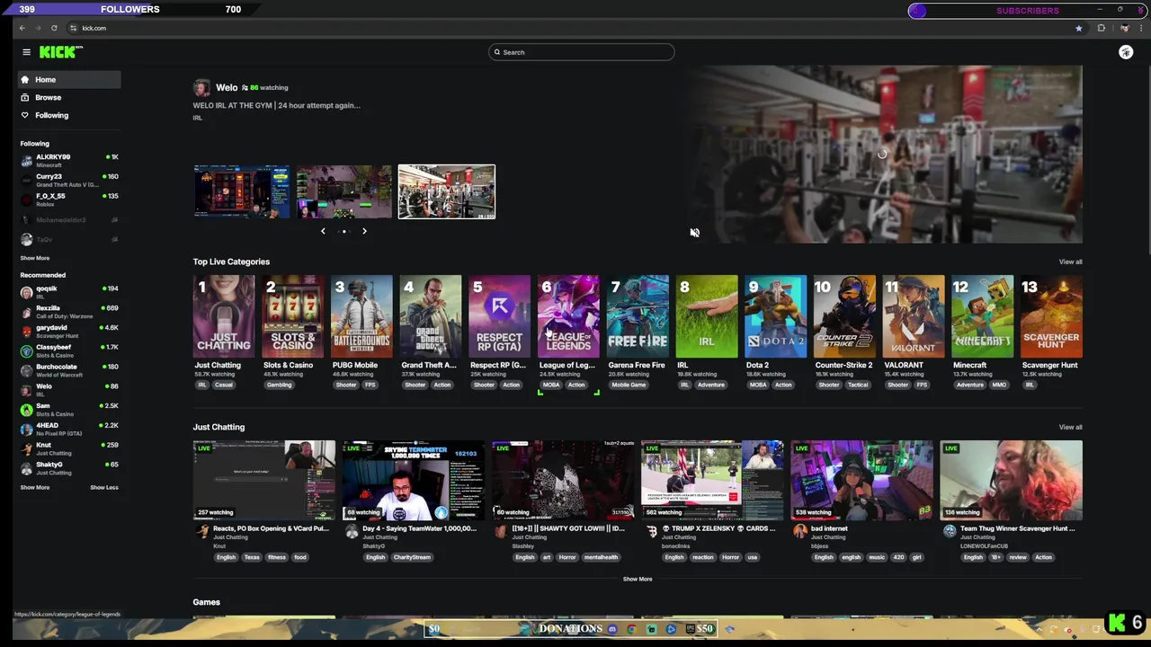Click the Tactical tag under Counter-Strike 2
This screenshot has height=647, width=1151.
coord(858,385)
